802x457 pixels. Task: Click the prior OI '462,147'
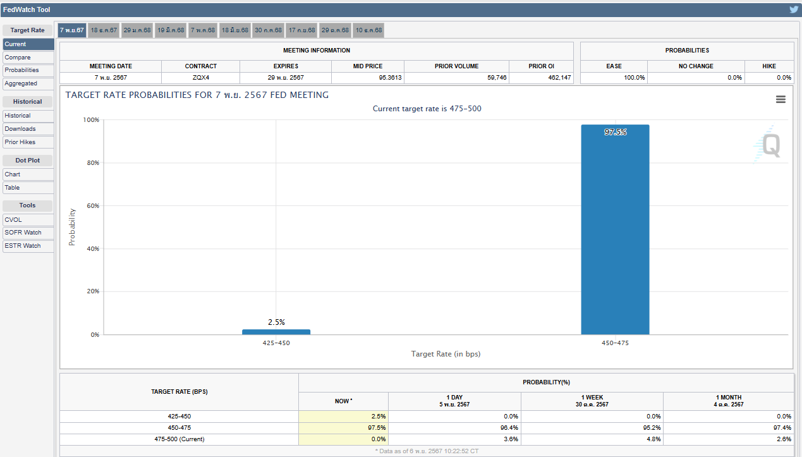[558, 78]
